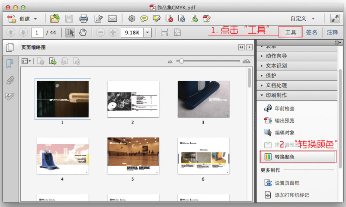
Task: Click the Edit document pencil icon
Action: point(98,19)
